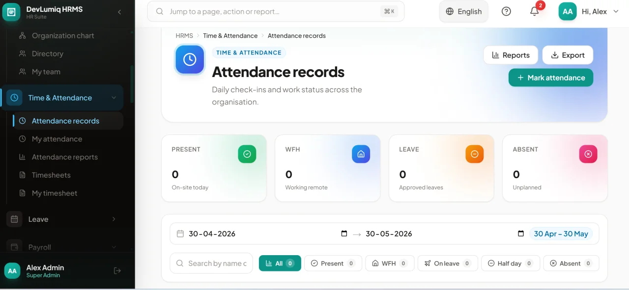The height and width of the screenshot is (290, 629).
Task: Focus the Search by name field
Action: (211, 264)
